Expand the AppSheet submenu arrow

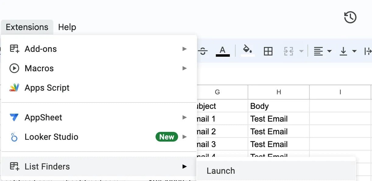pos(184,117)
